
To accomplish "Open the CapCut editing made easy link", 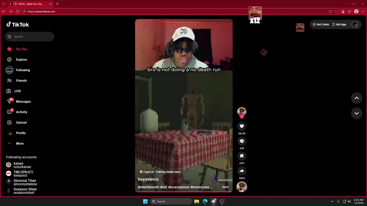I will point(160,172).
